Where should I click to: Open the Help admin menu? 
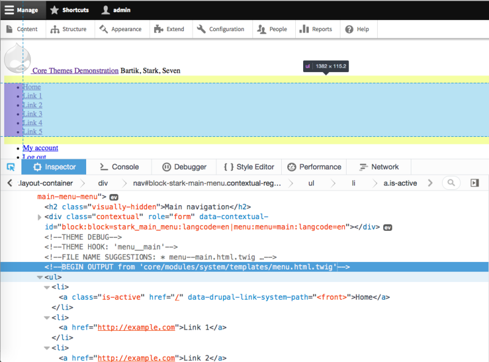(359, 29)
